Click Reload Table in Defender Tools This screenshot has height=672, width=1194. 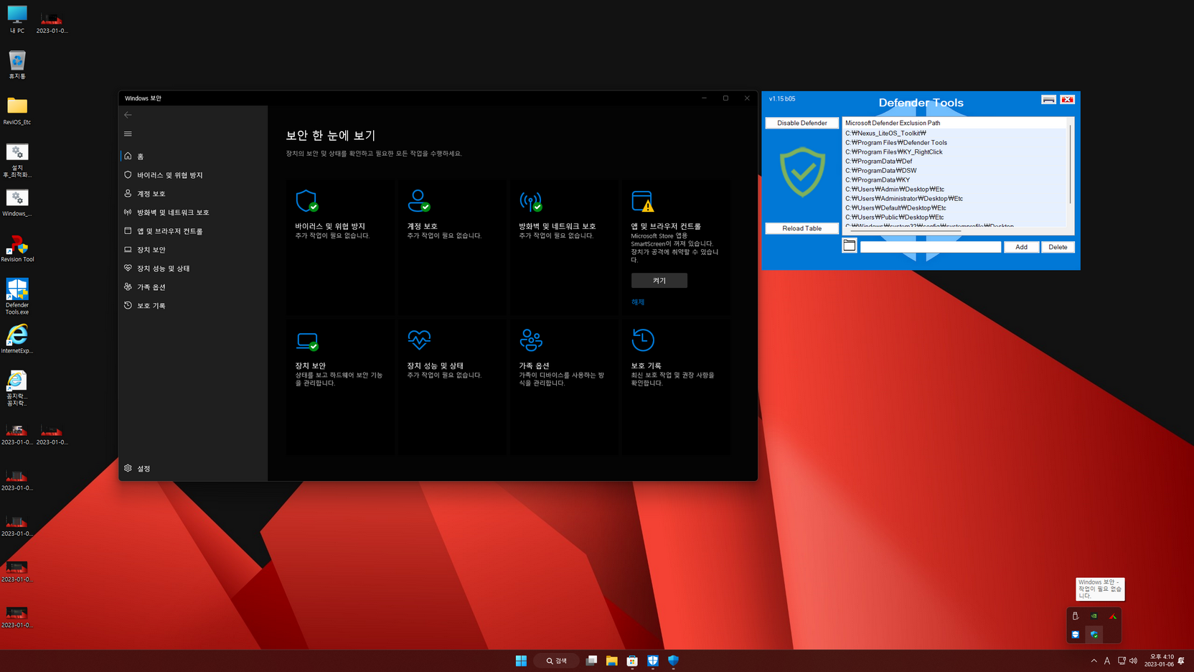(802, 228)
